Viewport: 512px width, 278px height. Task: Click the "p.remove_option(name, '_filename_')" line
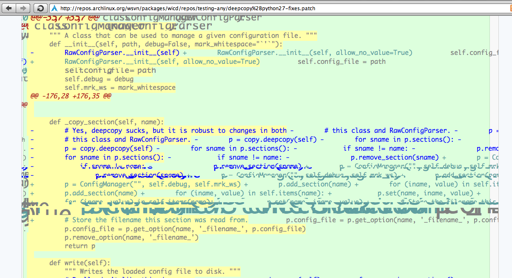pos(131,238)
